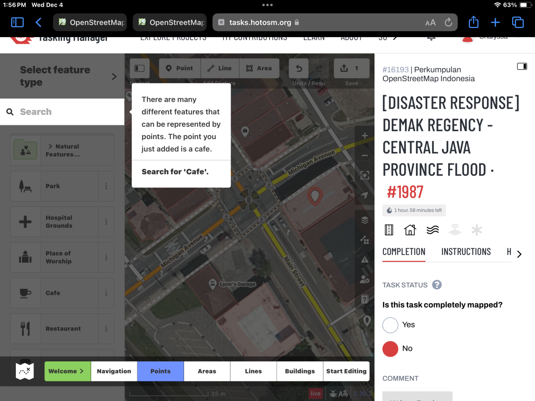The height and width of the screenshot is (401, 535).
Task: Switch to the Instructions tab
Action: pos(466,252)
